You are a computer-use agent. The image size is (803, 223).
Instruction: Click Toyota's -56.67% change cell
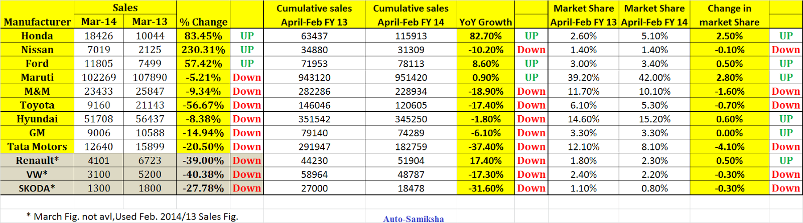coord(203,105)
